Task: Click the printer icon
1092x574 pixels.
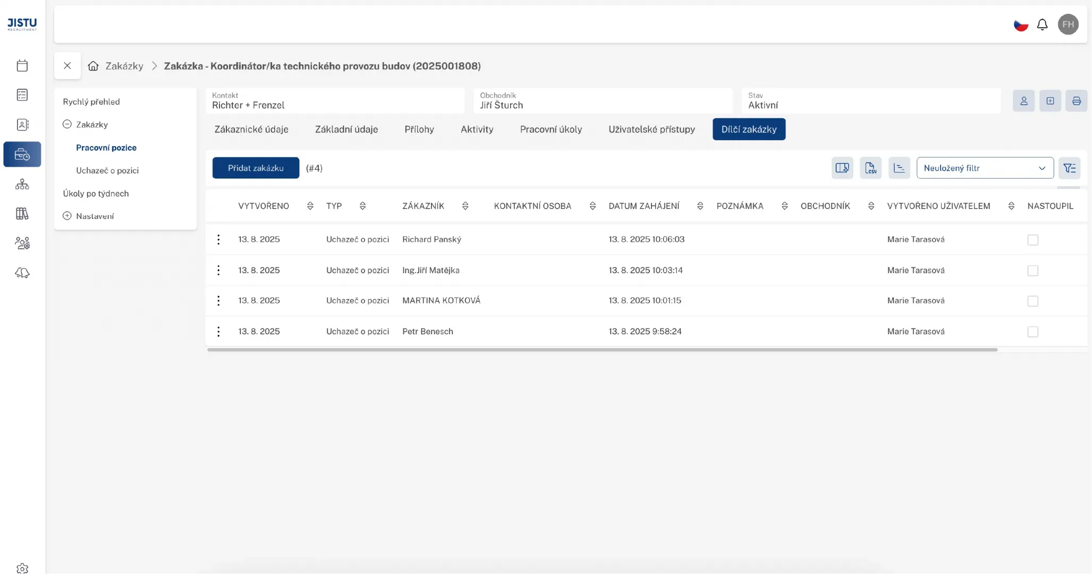Action: [x=1076, y=101]
